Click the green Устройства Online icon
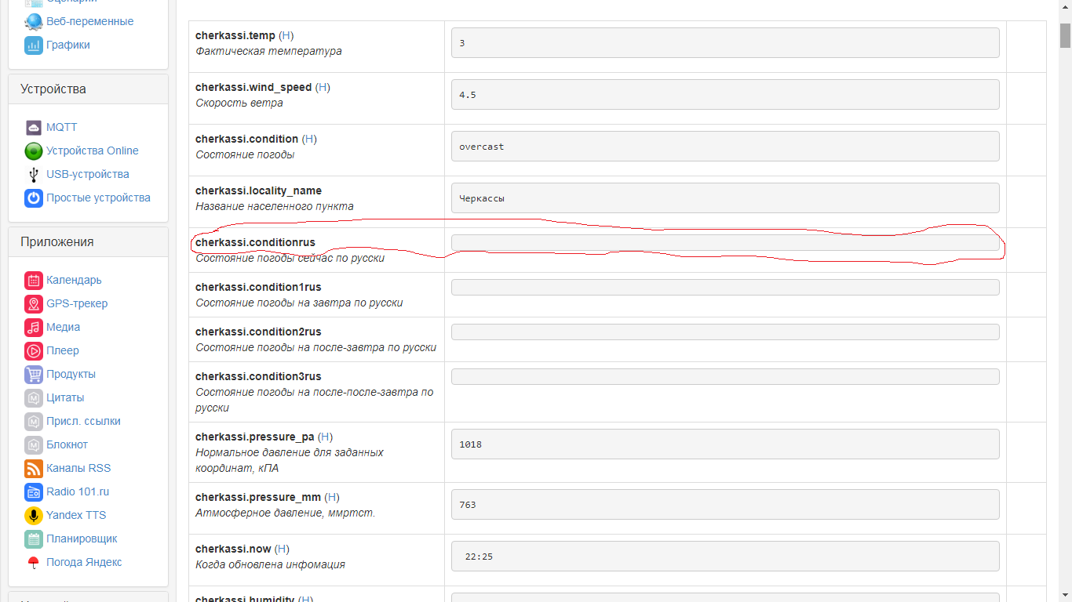 [x=33, y=150]
